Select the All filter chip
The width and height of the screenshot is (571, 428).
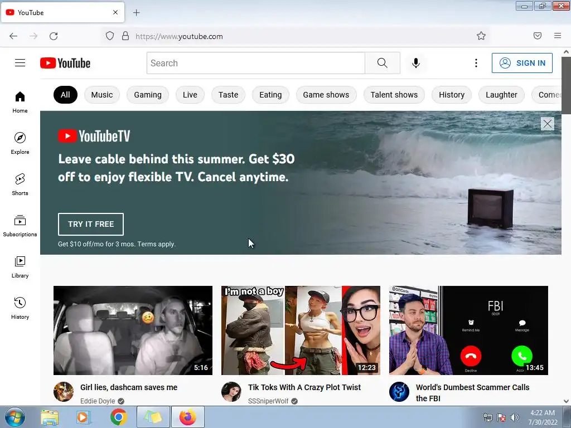pyautogui.click(x=65, y=95)
